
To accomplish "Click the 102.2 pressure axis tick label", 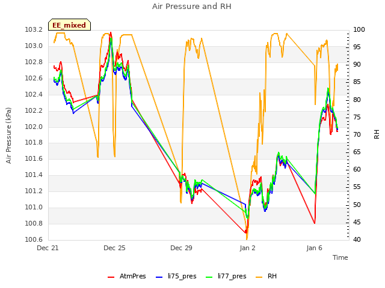I will 34,110.
